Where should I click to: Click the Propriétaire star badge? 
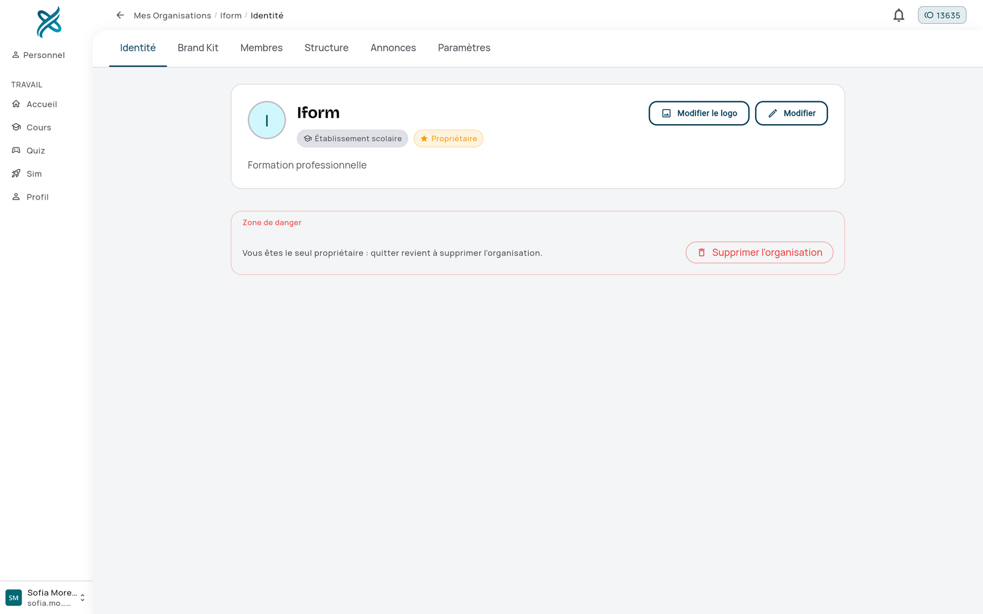448,139
